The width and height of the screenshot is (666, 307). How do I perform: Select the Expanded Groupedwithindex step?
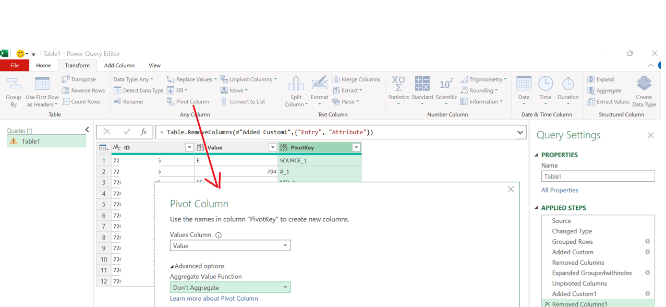pos(592,273)
